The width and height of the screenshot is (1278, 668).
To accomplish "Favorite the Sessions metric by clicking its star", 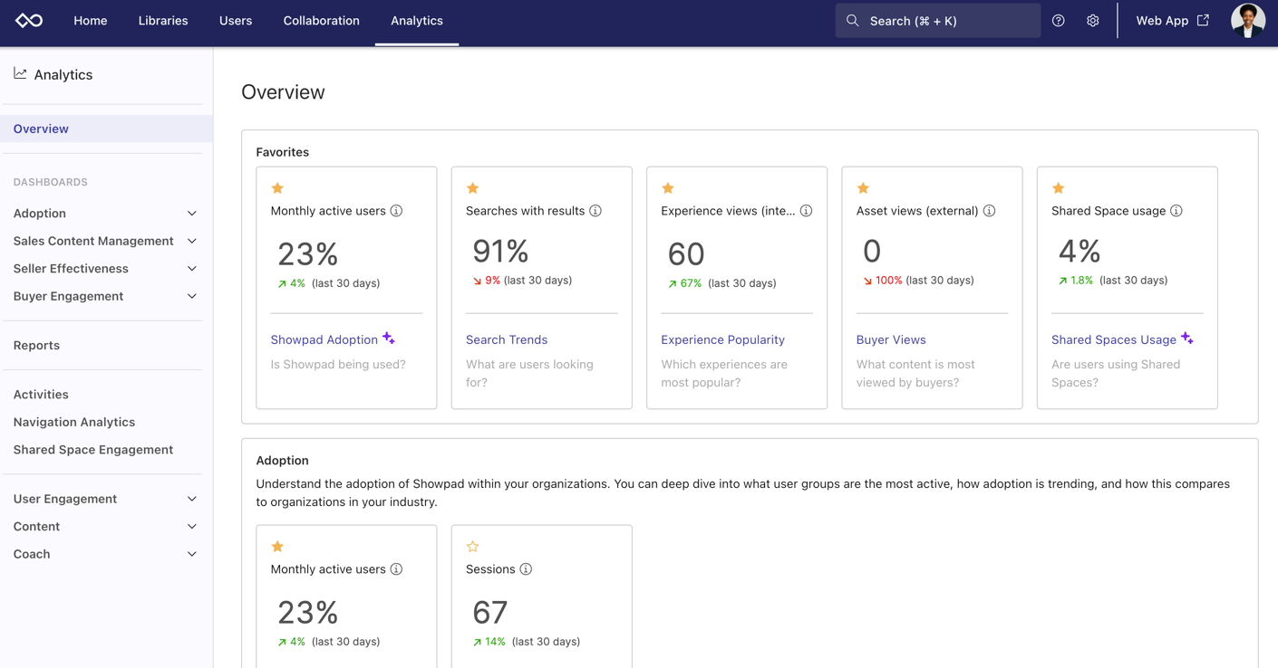I will (472, 547).
